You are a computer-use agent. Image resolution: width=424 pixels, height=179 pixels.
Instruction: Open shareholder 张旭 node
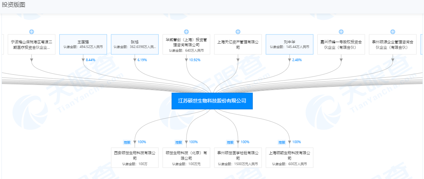click(134, 44)
